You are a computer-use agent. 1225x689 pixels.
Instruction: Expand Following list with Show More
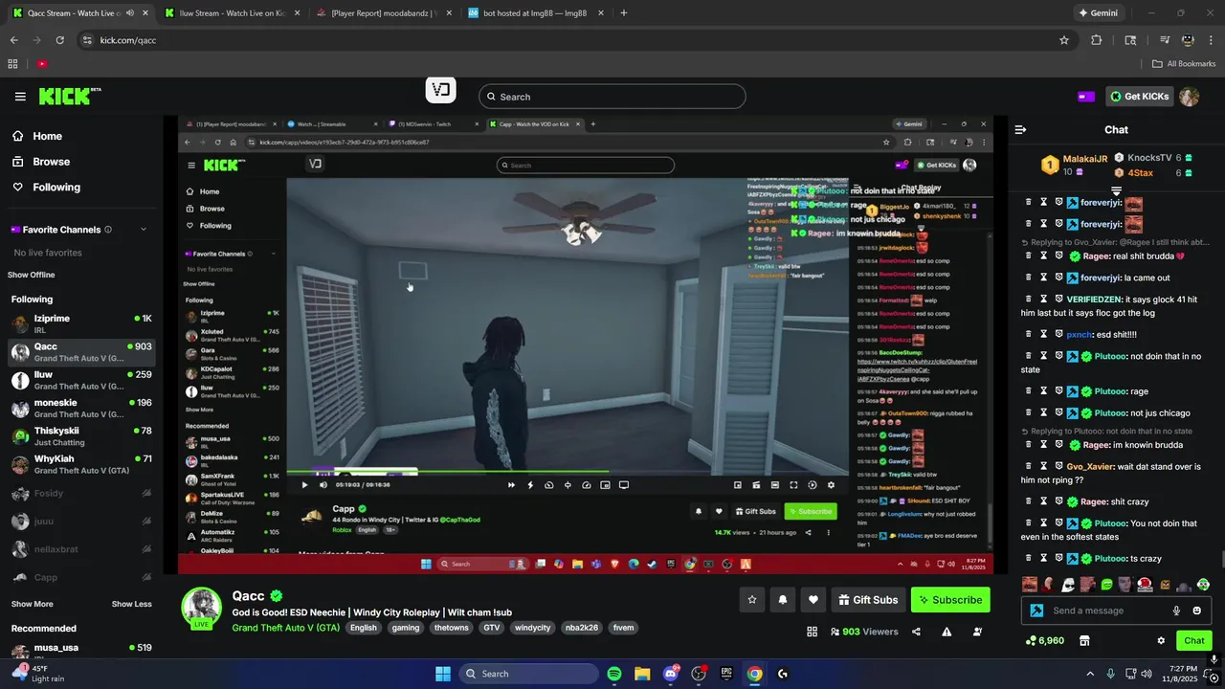(33, 604)
